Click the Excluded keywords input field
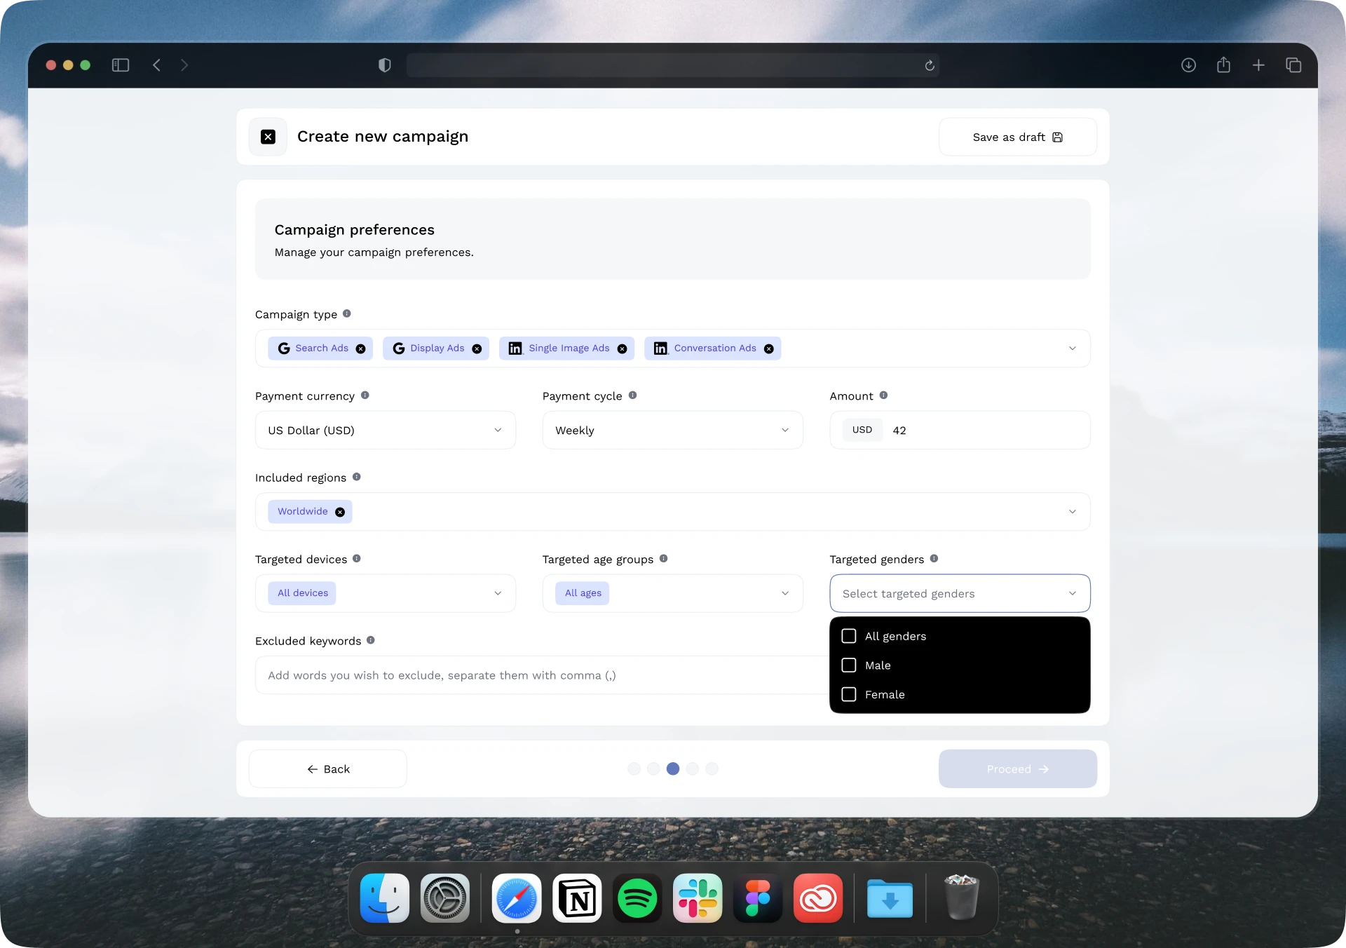This screenshot has width=1346, height=948. pyautogui.click(x=540, y=675)
